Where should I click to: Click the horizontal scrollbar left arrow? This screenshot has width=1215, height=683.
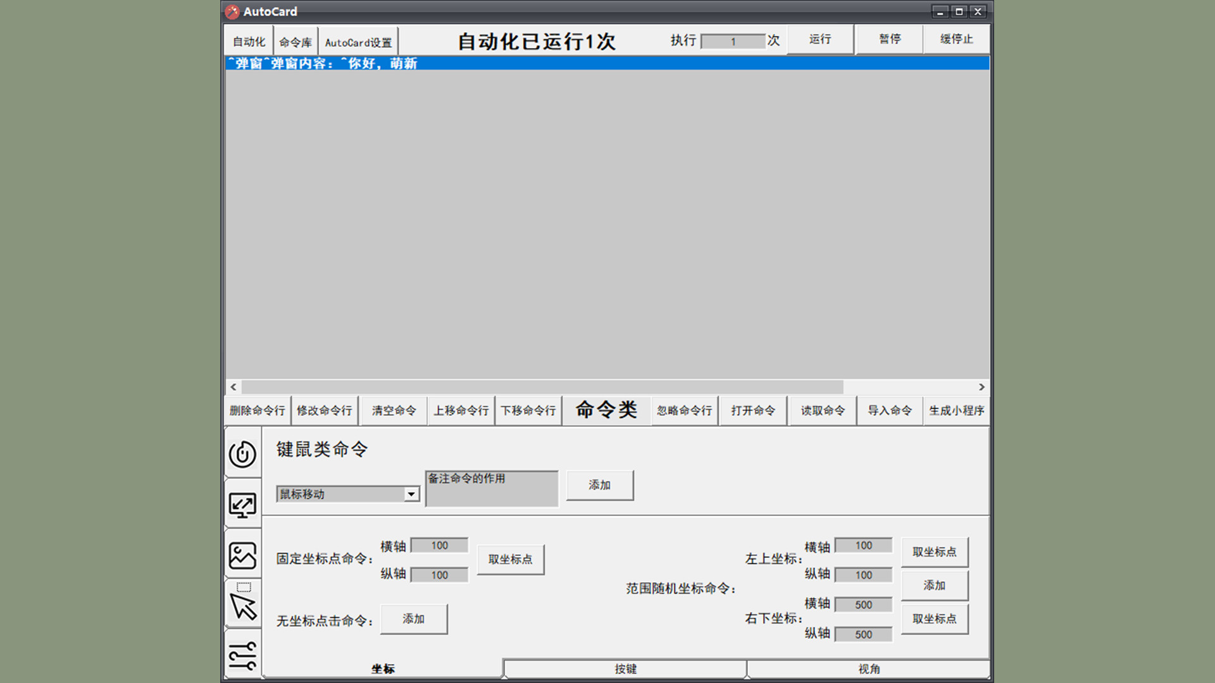pos(234,386)
